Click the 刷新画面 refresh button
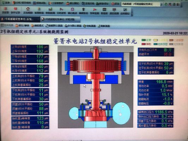The image size is (188, 141). point(104,26)
